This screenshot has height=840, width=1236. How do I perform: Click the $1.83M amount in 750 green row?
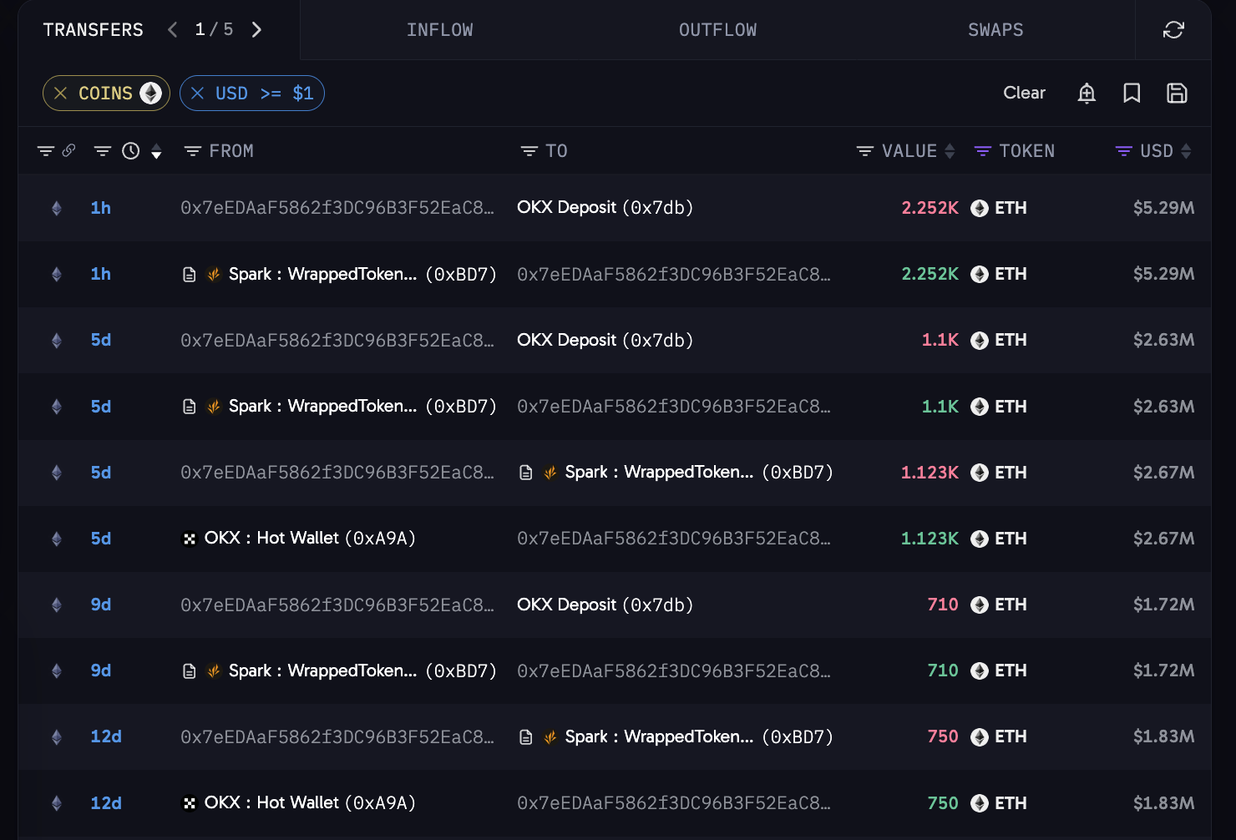1163,803
